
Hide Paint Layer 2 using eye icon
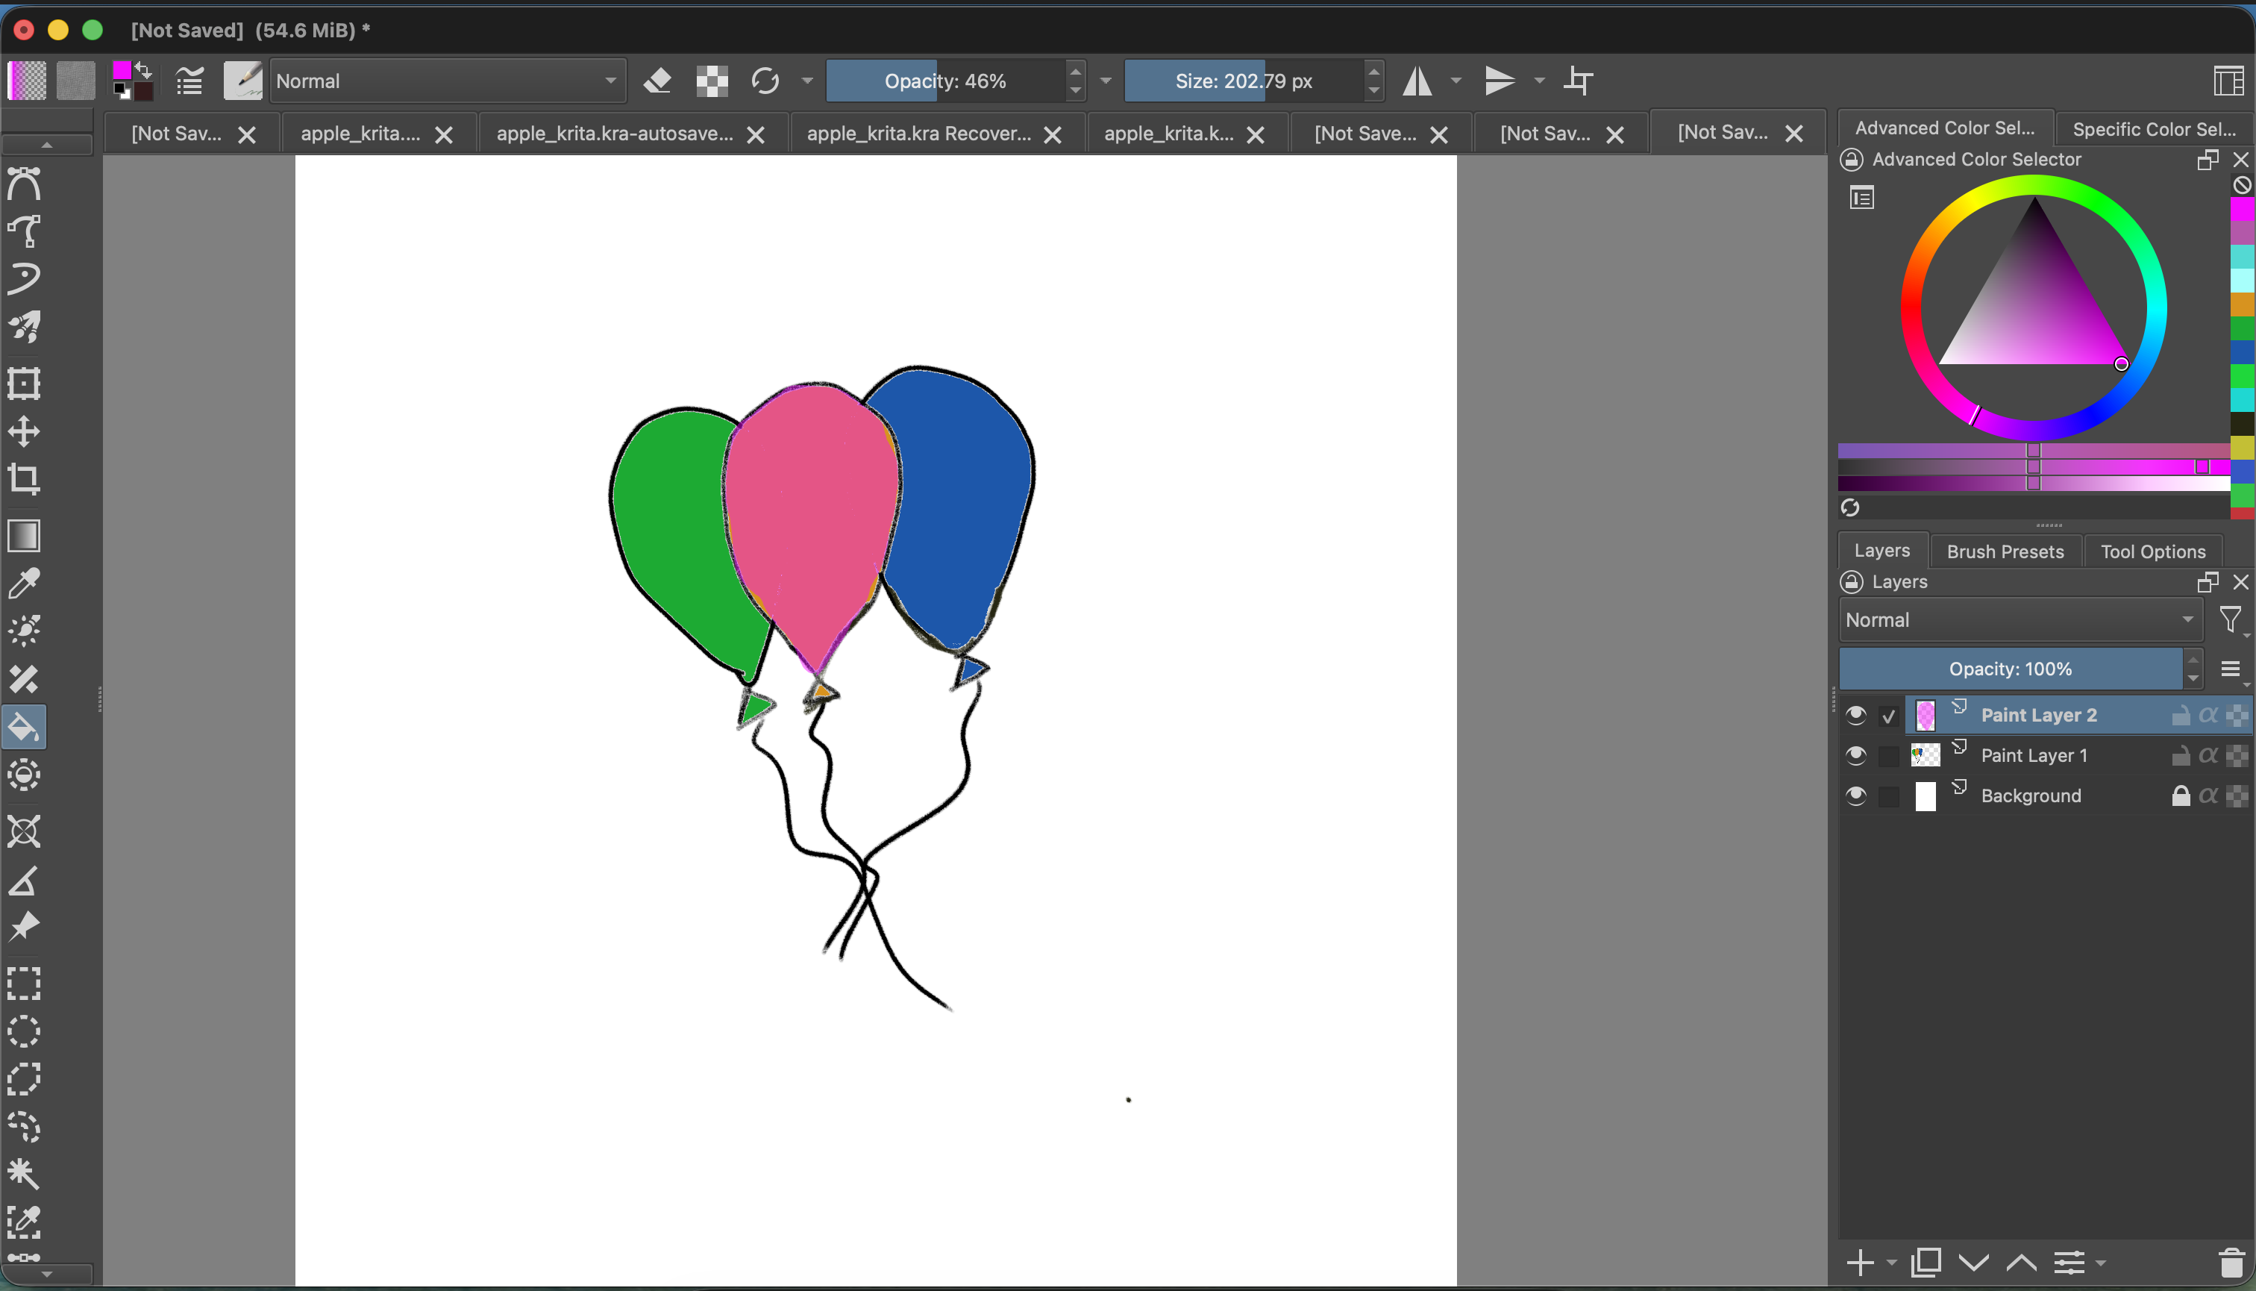pyautogui.click(x=1855, y=715)
